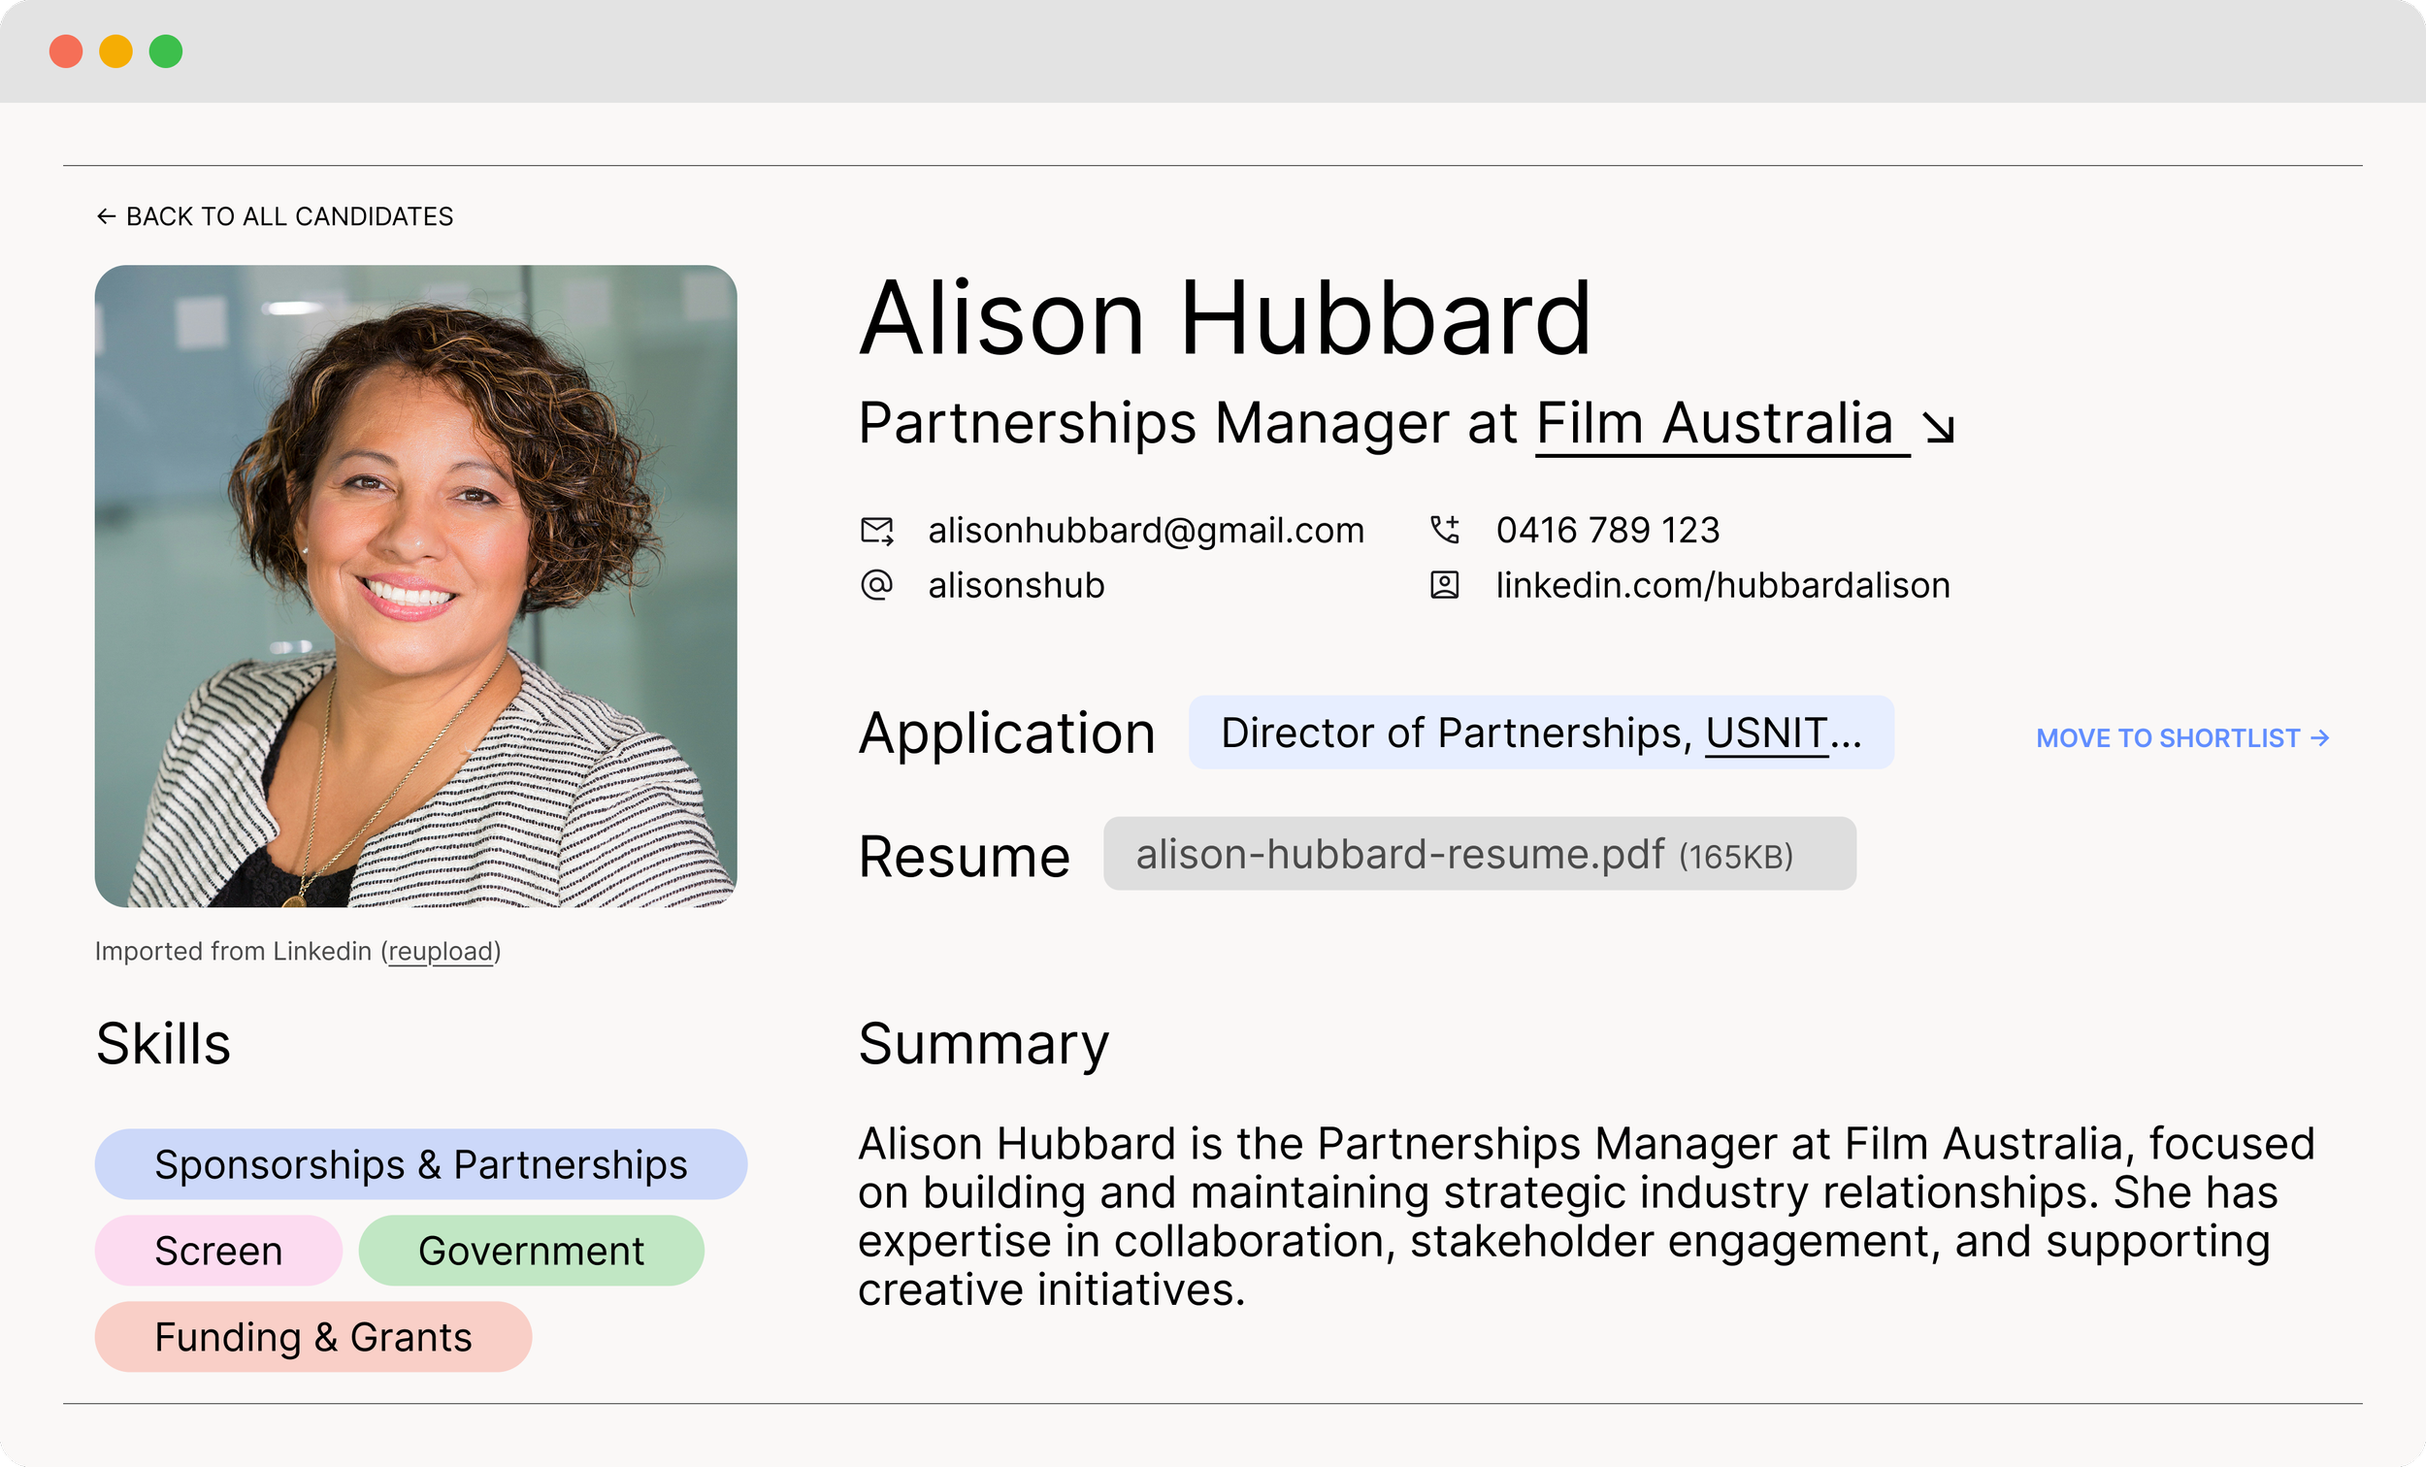Click the Resume label
Image resolution: width=2426 pixels, height=1467 pixels.
coord(964,856)
